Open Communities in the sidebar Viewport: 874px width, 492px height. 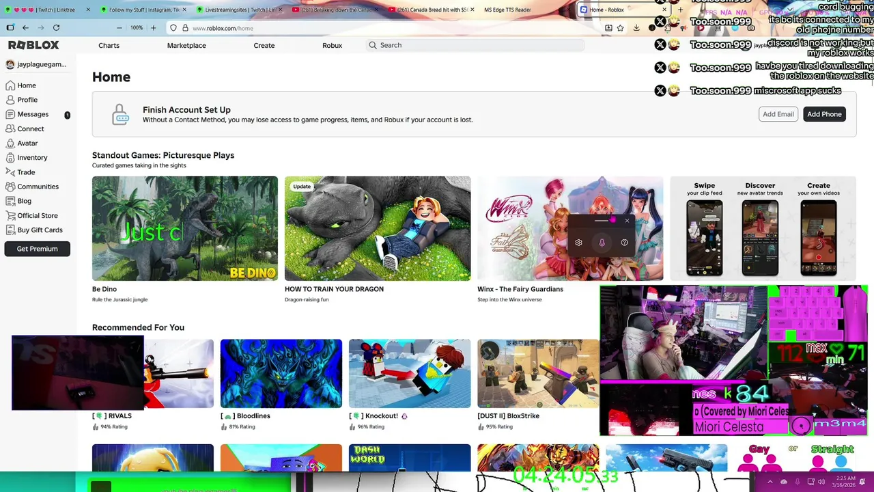click(32, 187)
